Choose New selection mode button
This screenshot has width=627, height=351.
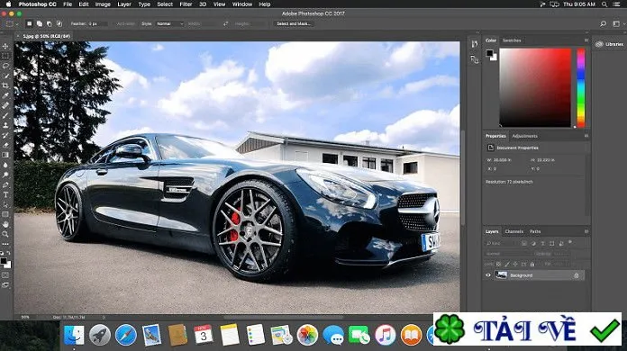click(x=29, y=24)
